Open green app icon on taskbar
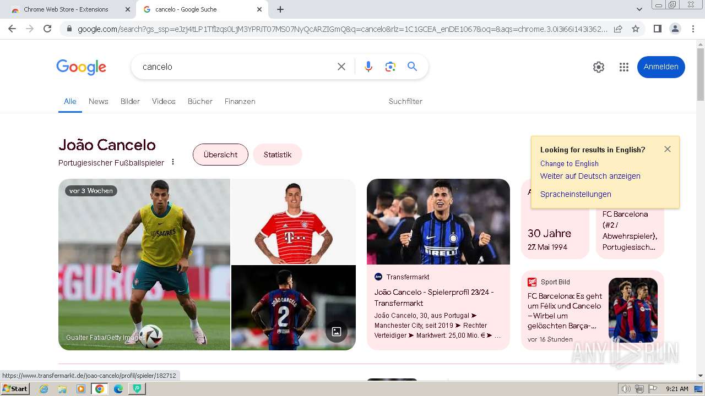 [x=137, y=389]
